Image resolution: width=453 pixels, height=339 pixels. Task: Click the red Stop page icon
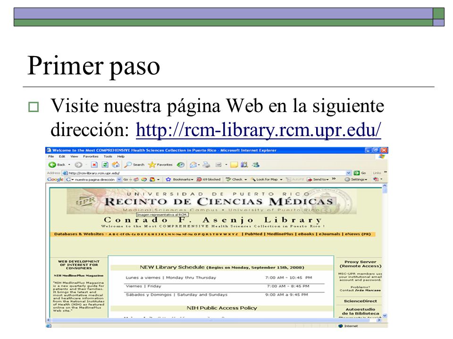pos(94,165)
